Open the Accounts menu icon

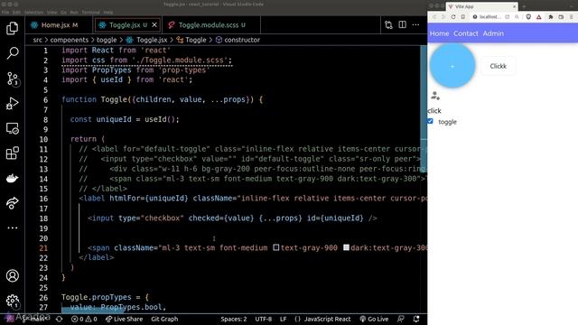pyautogui.click(x=12, y=275)
